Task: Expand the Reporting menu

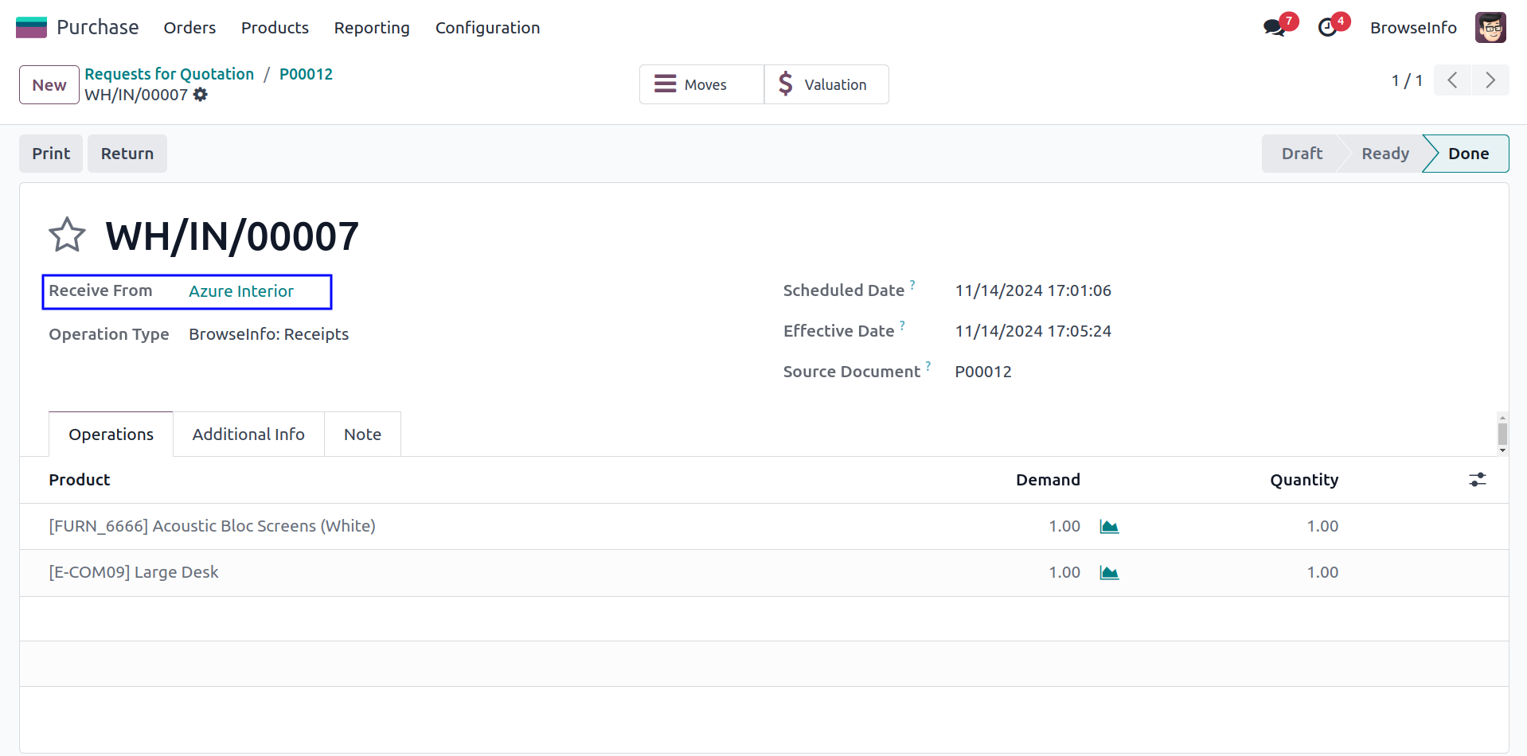Action: pyautogui.click(x=372, y=28)
